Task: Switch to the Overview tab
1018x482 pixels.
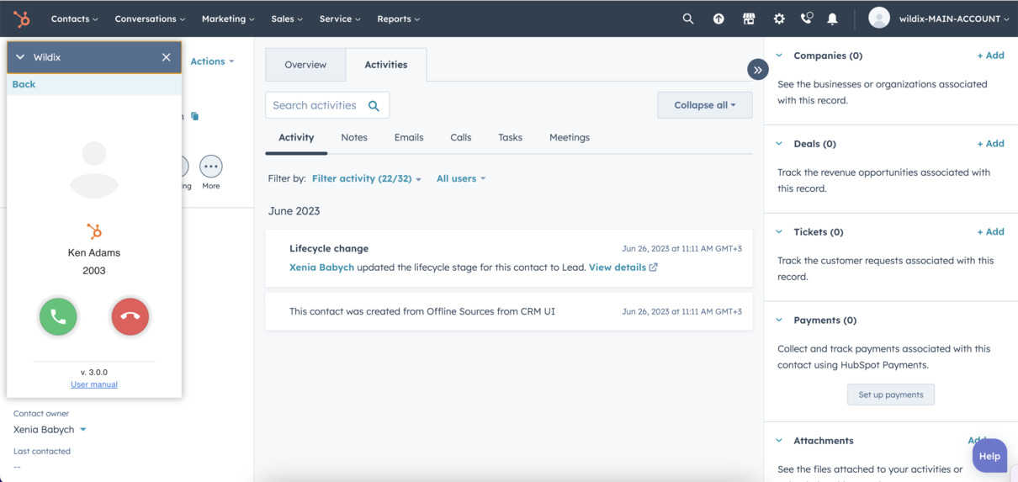Action: point(305,65)
